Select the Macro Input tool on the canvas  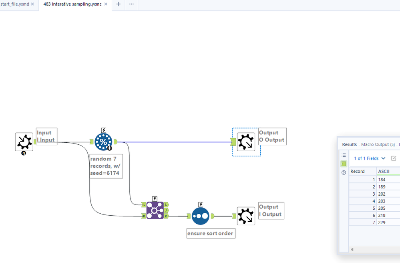point(24,142)
